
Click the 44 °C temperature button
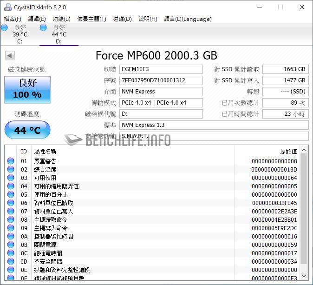point(27,130)
